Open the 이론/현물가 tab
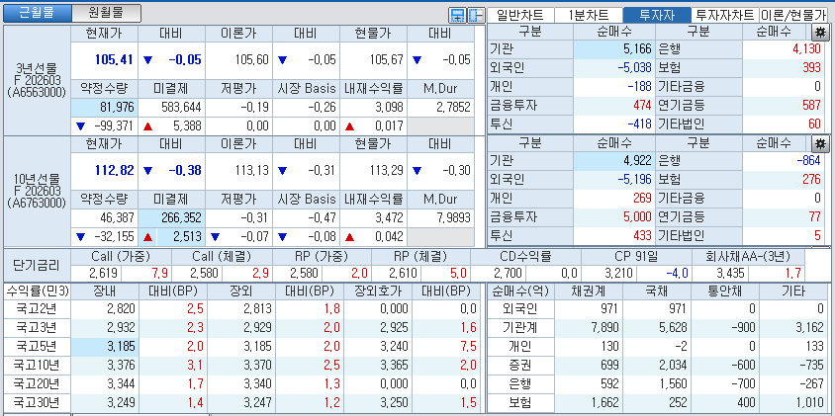835x416 pixels. [792, 15]
